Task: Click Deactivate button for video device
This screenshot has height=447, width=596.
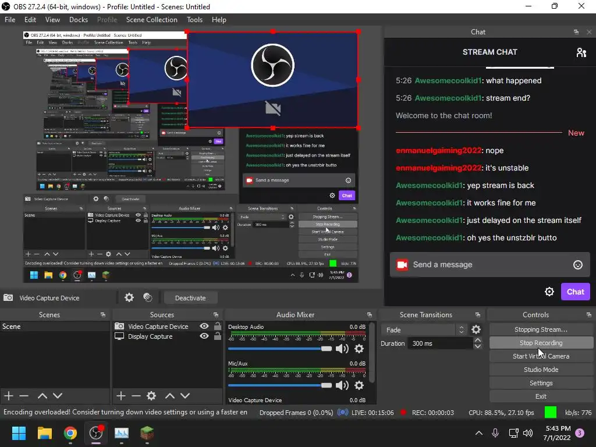Action: click(x=190, y=298)
